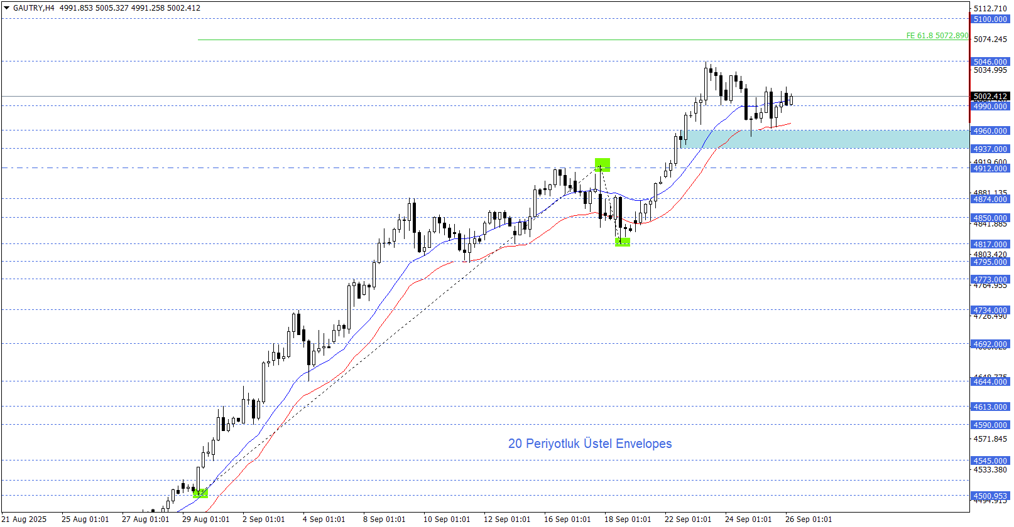Click the green marker at the 4912 swing high
This screenshot has height=527, width=1014.
click(602, 165)
